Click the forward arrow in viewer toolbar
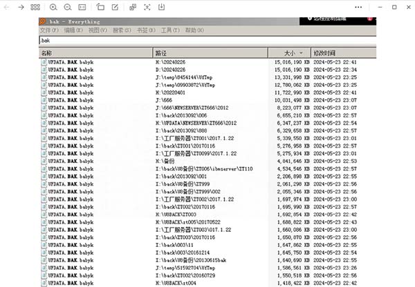Screen dimensions: 415x287 point(21,7)
